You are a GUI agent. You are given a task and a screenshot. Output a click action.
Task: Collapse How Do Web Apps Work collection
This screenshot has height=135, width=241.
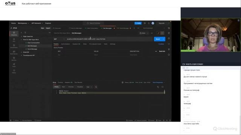(21, 40)
